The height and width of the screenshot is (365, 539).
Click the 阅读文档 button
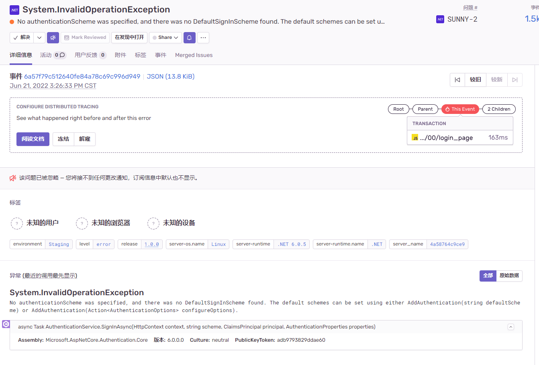(x=33, y=139)
